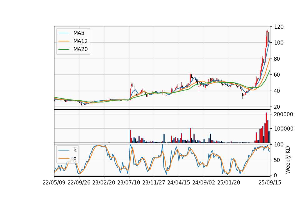Click the 50 label on KD axis

277,160
